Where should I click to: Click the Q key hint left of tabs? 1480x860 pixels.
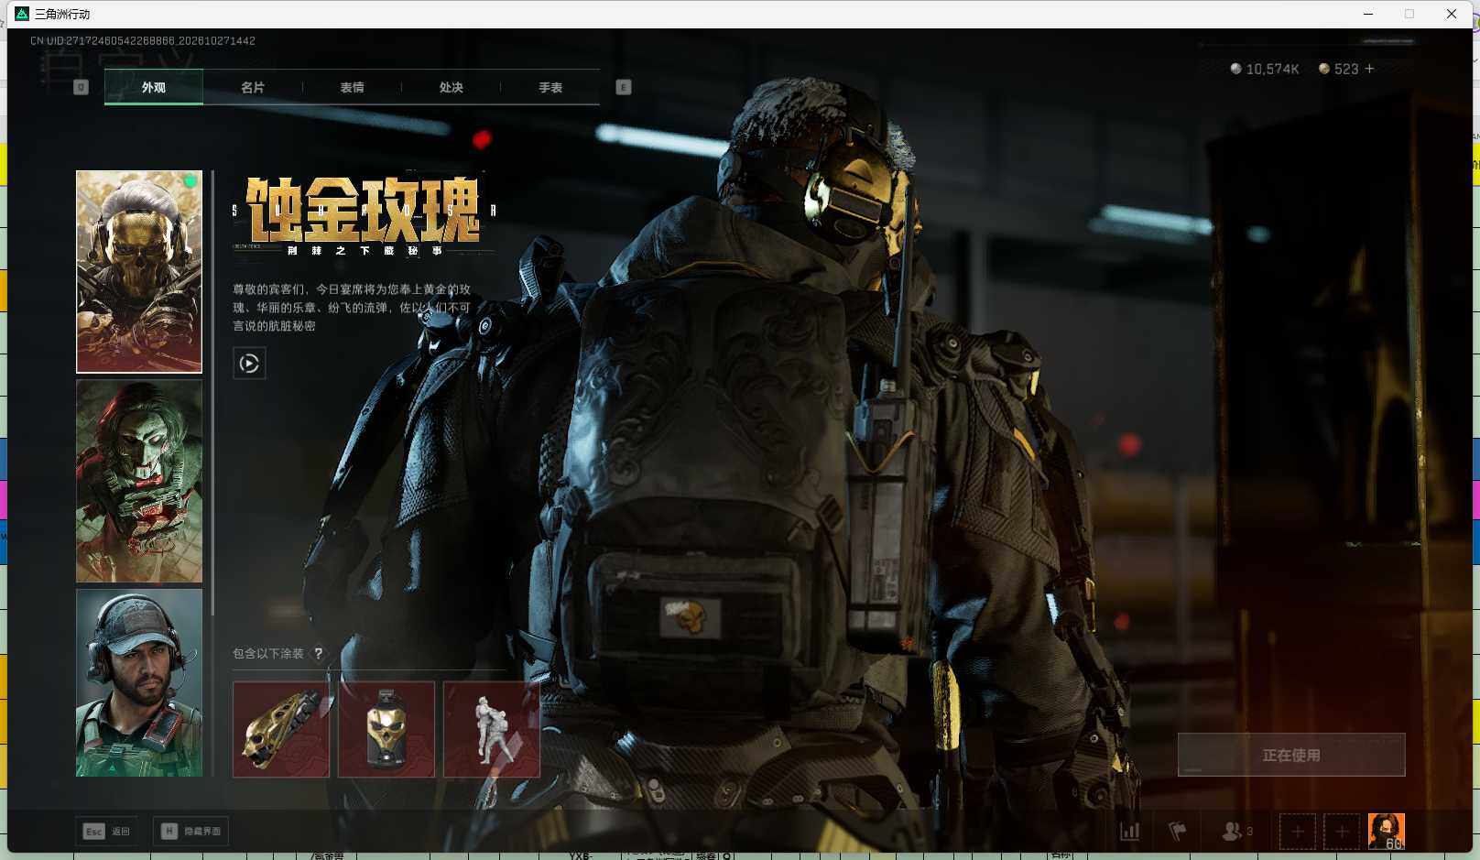pos(81,87)
